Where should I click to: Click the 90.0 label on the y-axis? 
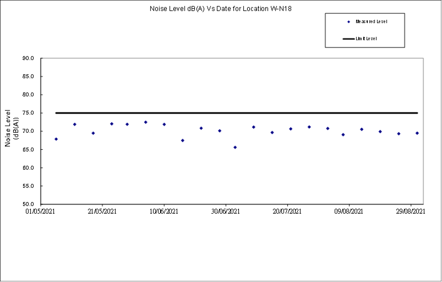pos(29,58)
